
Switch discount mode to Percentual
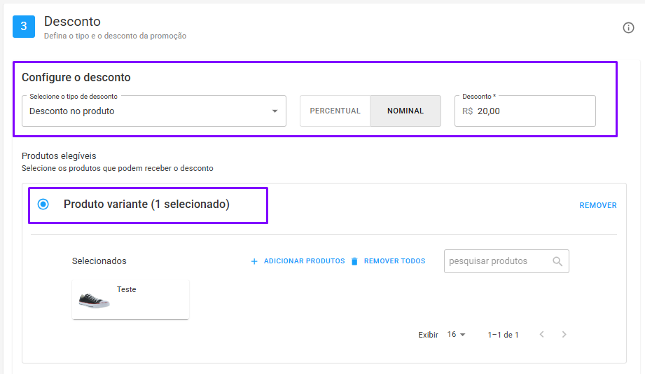[x=335, y=111]
